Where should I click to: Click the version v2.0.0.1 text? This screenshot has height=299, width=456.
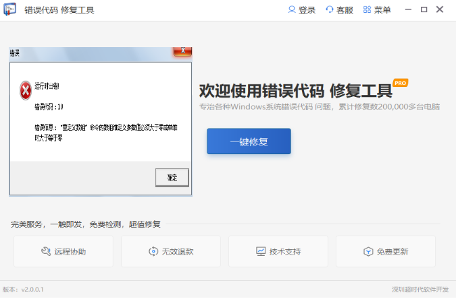click(23, 289)
